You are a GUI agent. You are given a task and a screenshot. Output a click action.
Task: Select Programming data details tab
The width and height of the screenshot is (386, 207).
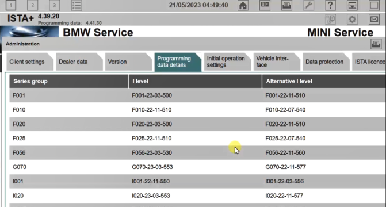click(x=178, y=62)
